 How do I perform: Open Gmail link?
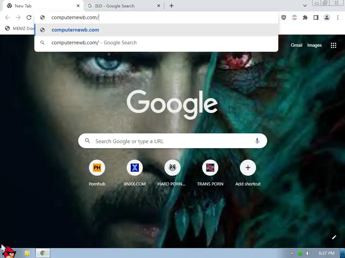296,45
